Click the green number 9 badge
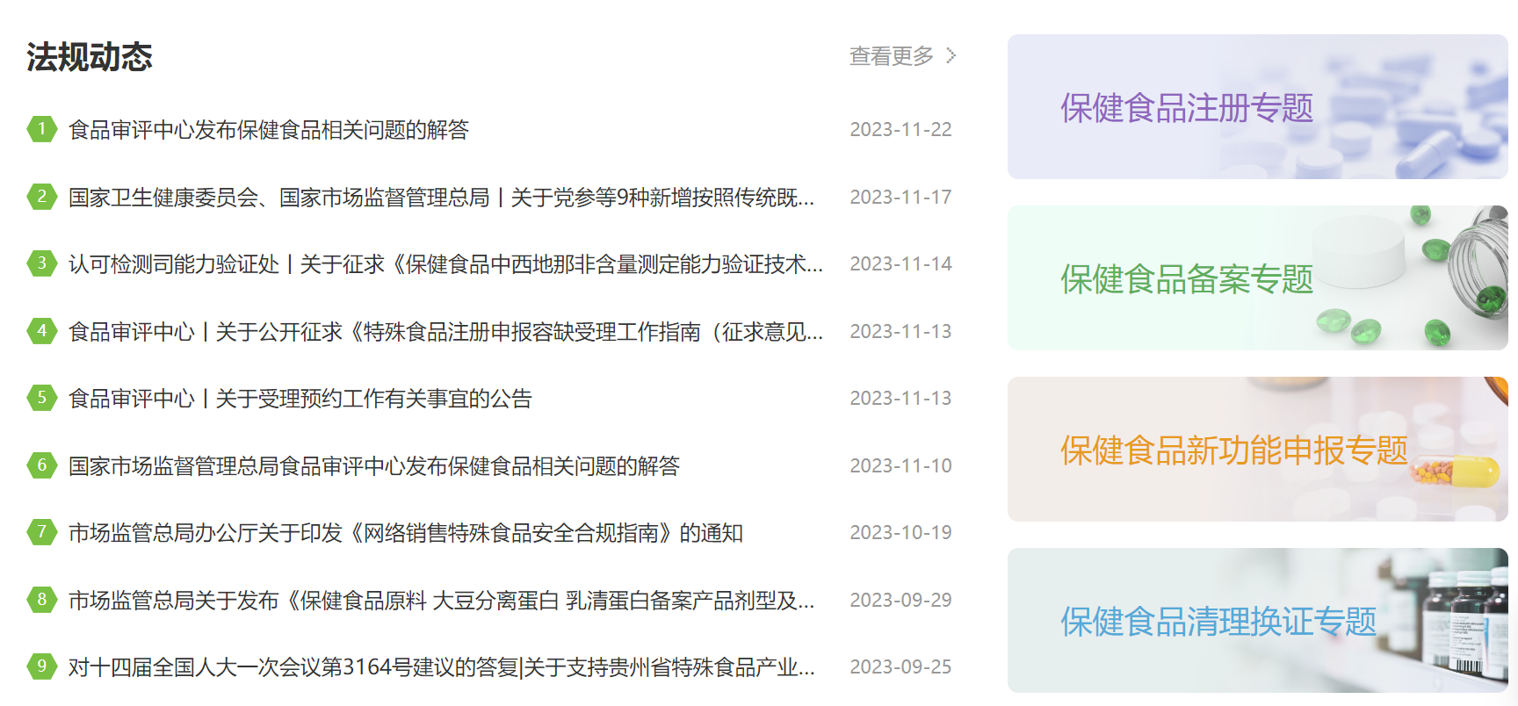The width and height of the screenshot is (1518, 706). [41, 666]
